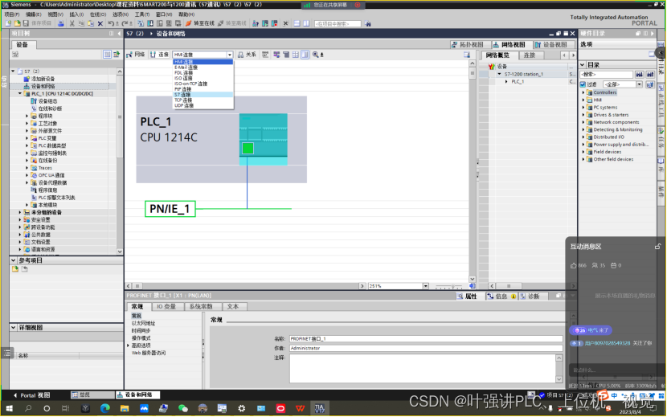Open Microsoft Edge from the taskbar
Image resolution: width=667 pixels, height=417 pixels.
tap(104, 408)
